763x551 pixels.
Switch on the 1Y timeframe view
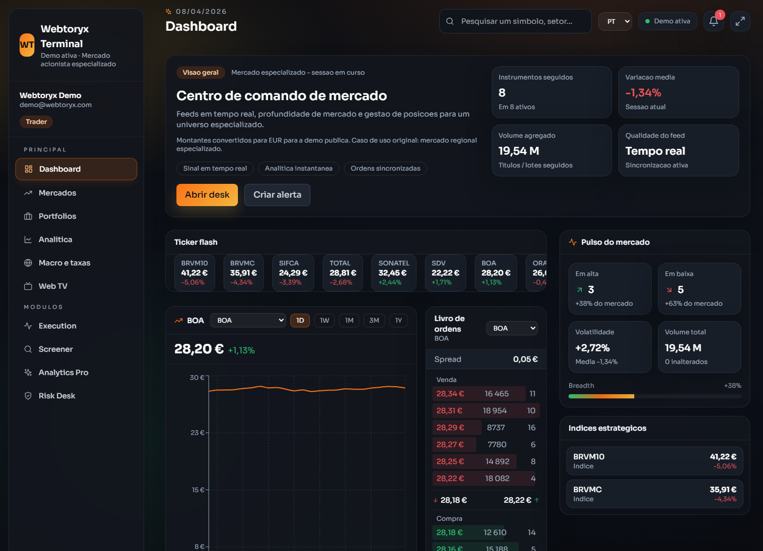[398, 321]
